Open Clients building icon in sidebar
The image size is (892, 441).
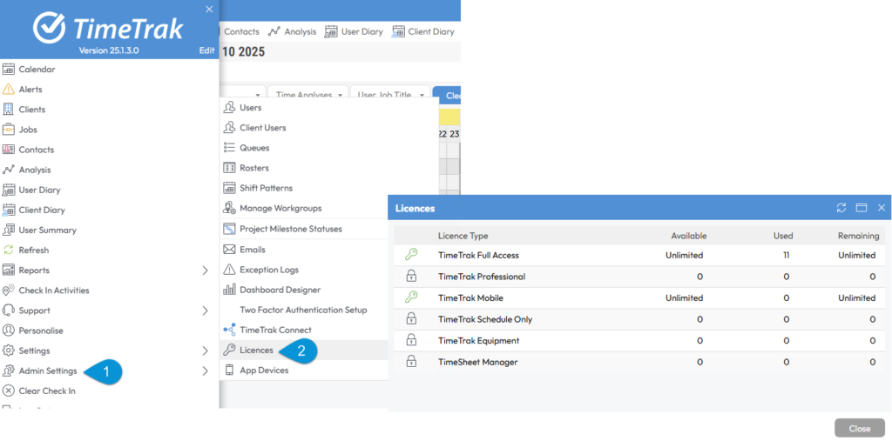click(x=8, y=109)
